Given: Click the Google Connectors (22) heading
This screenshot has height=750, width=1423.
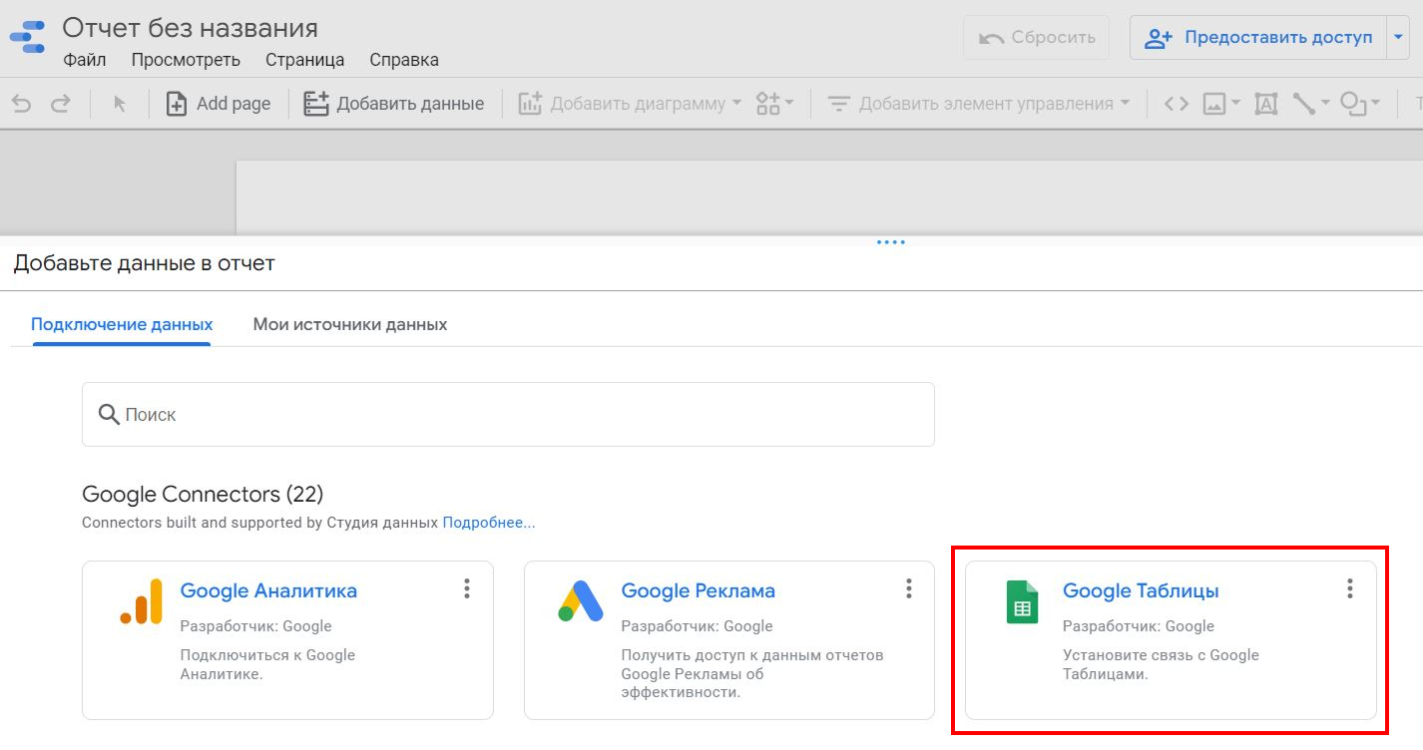Looking at the screenshot, I should click(203, 495).
